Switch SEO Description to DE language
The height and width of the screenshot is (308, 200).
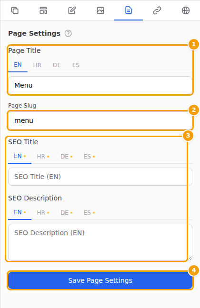66,213
